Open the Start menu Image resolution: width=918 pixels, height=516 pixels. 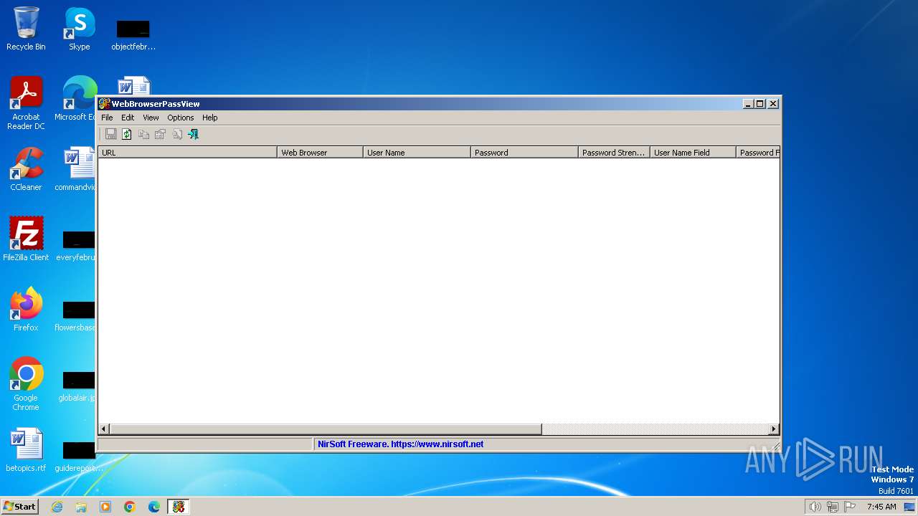pyautogui.click(x=19, y=507)
